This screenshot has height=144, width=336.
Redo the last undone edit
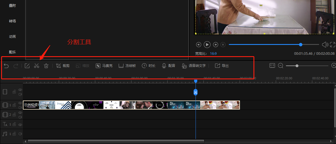[16, 66]
